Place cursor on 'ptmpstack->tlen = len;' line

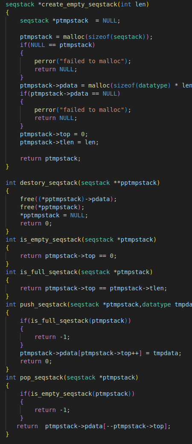click(x=59, y=143)
